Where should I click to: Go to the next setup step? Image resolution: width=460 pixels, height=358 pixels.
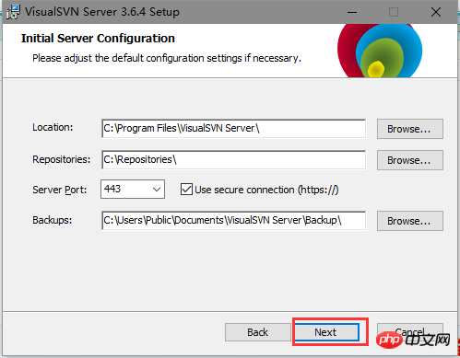(326, 332)
